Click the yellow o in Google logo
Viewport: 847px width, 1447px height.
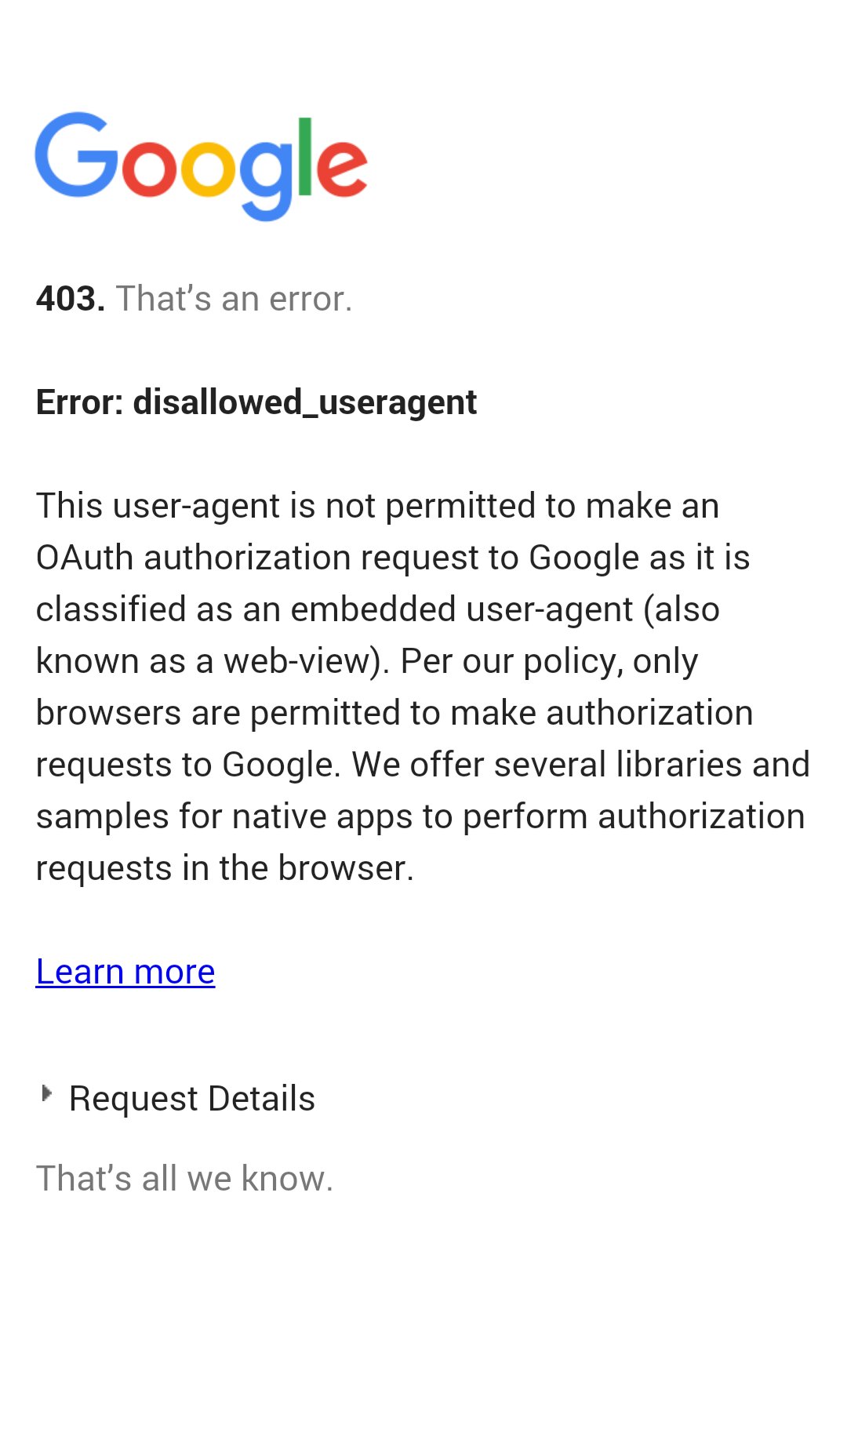coord(208,169)
